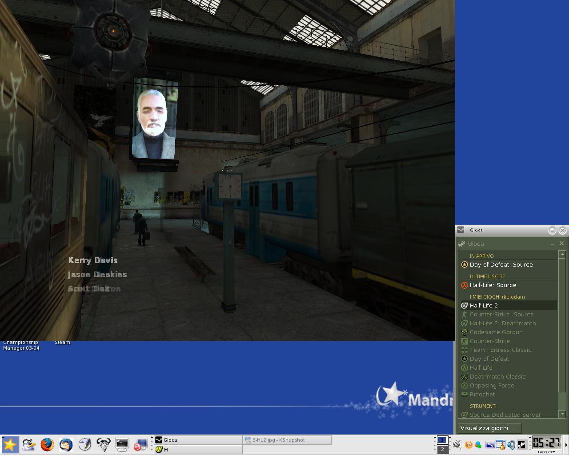The height and width of the screenshot is (455, 569).
Task: Click the colored blobs tray icon
Action: click(x=478, y=445)
